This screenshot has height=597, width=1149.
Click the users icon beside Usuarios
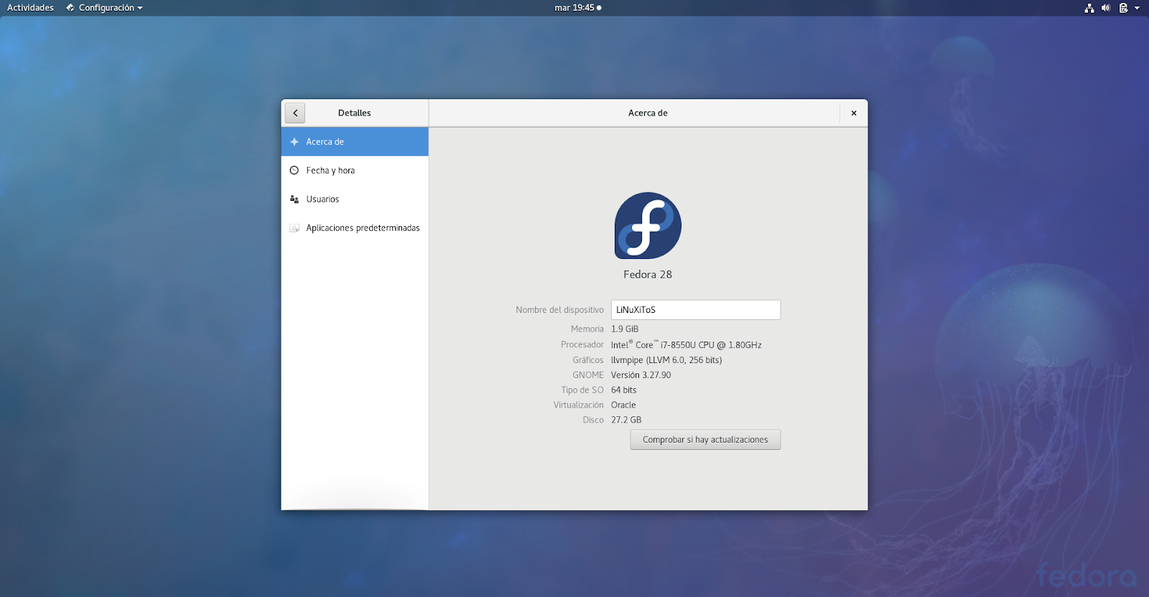click(294, 199)
